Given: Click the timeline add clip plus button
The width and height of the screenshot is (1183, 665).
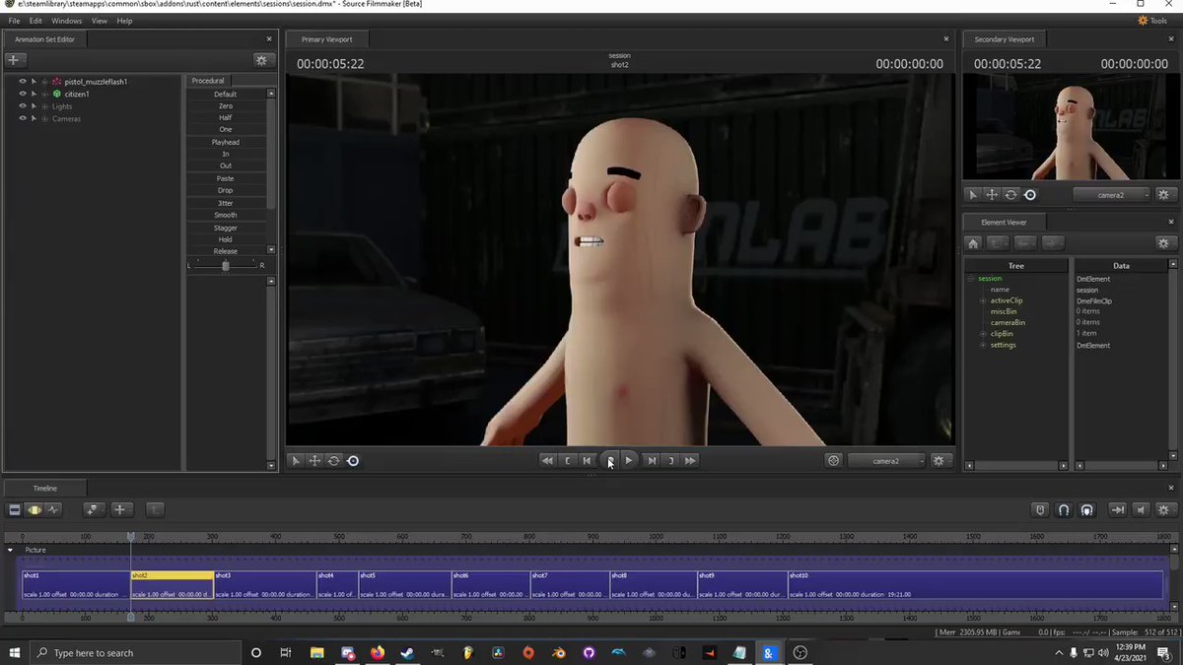Looking at the screenshot, I should coord(121,509).
